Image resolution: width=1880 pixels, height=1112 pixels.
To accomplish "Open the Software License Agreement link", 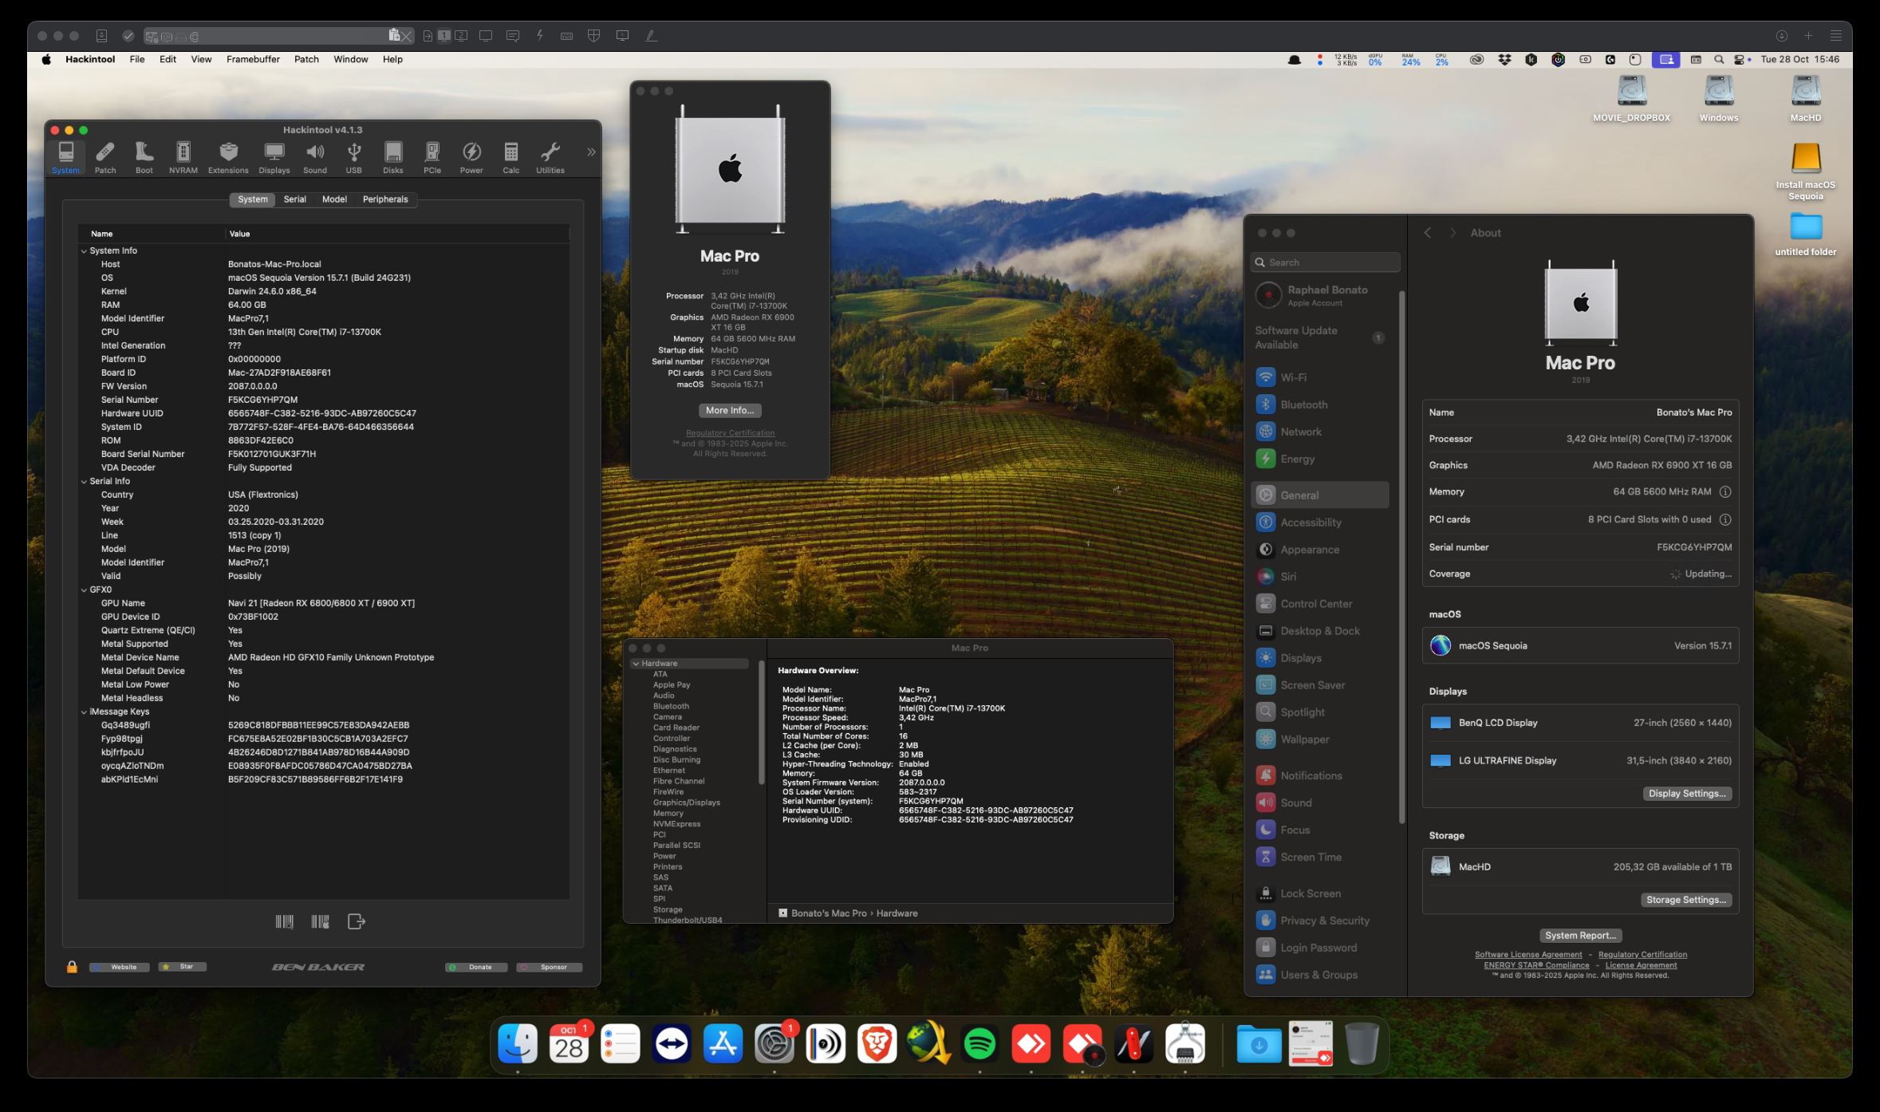I will [1527, 954].
